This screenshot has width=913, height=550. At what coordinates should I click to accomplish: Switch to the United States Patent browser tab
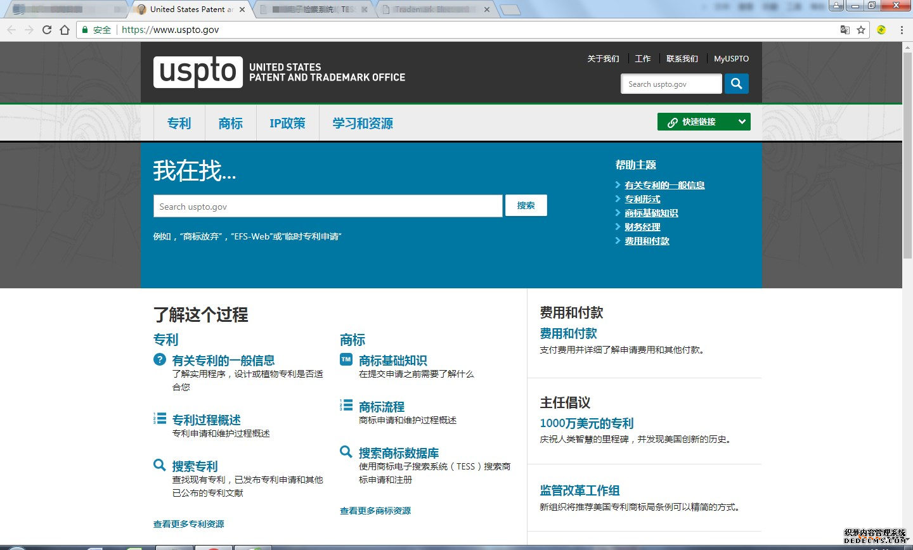click(x=190, y=10)
